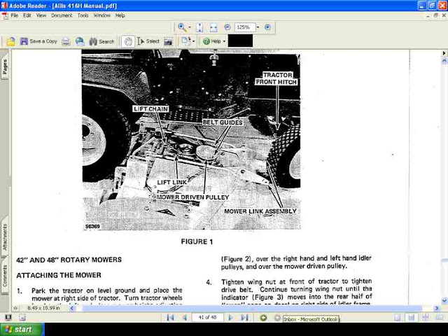Viewport: 448px width, 336px height.
Task: Open the zoom percentage dropdown arrow
Action: pyautogui.click(x=258, y=27)
